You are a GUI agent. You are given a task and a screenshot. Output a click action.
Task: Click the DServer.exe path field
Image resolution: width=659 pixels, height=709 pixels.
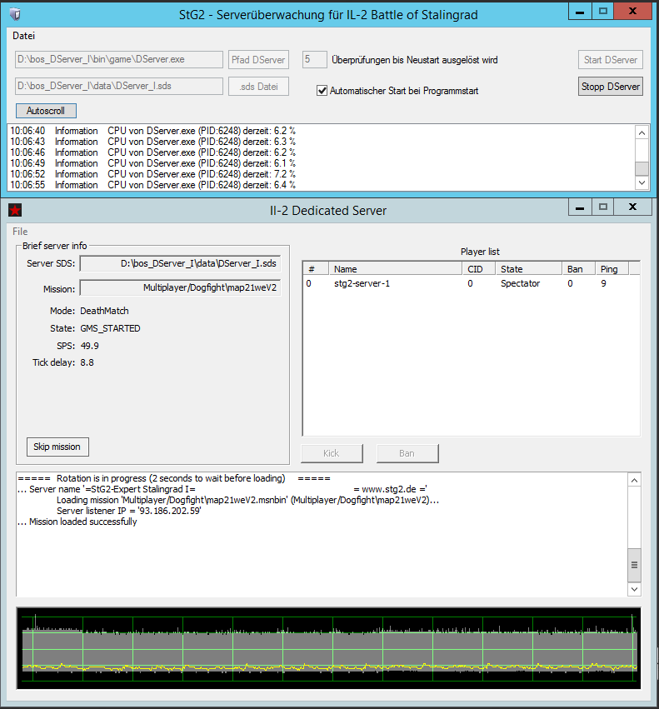pos(119,59)
